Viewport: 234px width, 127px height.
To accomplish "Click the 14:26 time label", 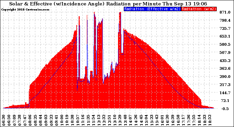I will (x=136, y=120).
